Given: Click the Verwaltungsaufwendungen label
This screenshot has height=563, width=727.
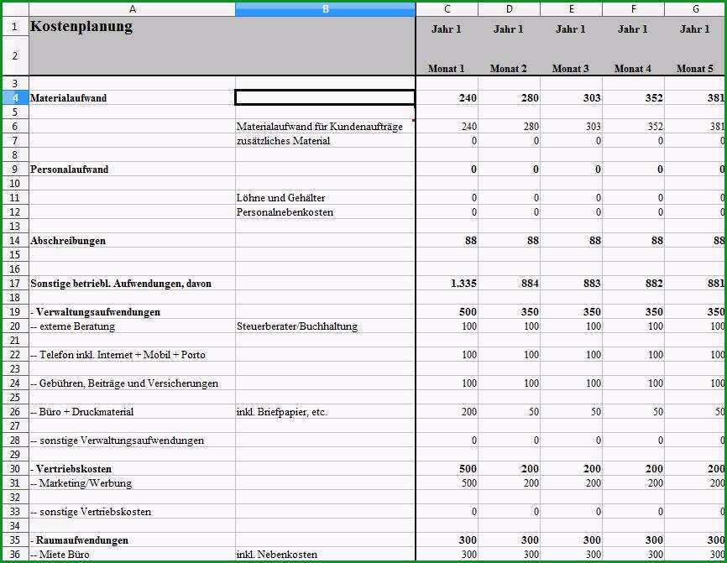Looking at the screenshot, I should (x=132, y=312).
